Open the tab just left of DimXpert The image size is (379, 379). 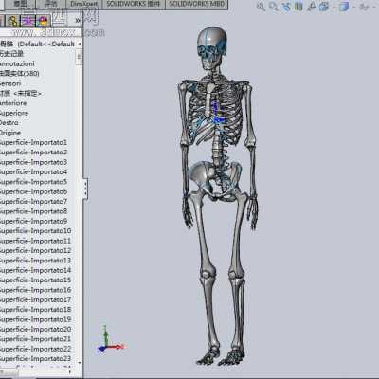(x=50, y=4)
